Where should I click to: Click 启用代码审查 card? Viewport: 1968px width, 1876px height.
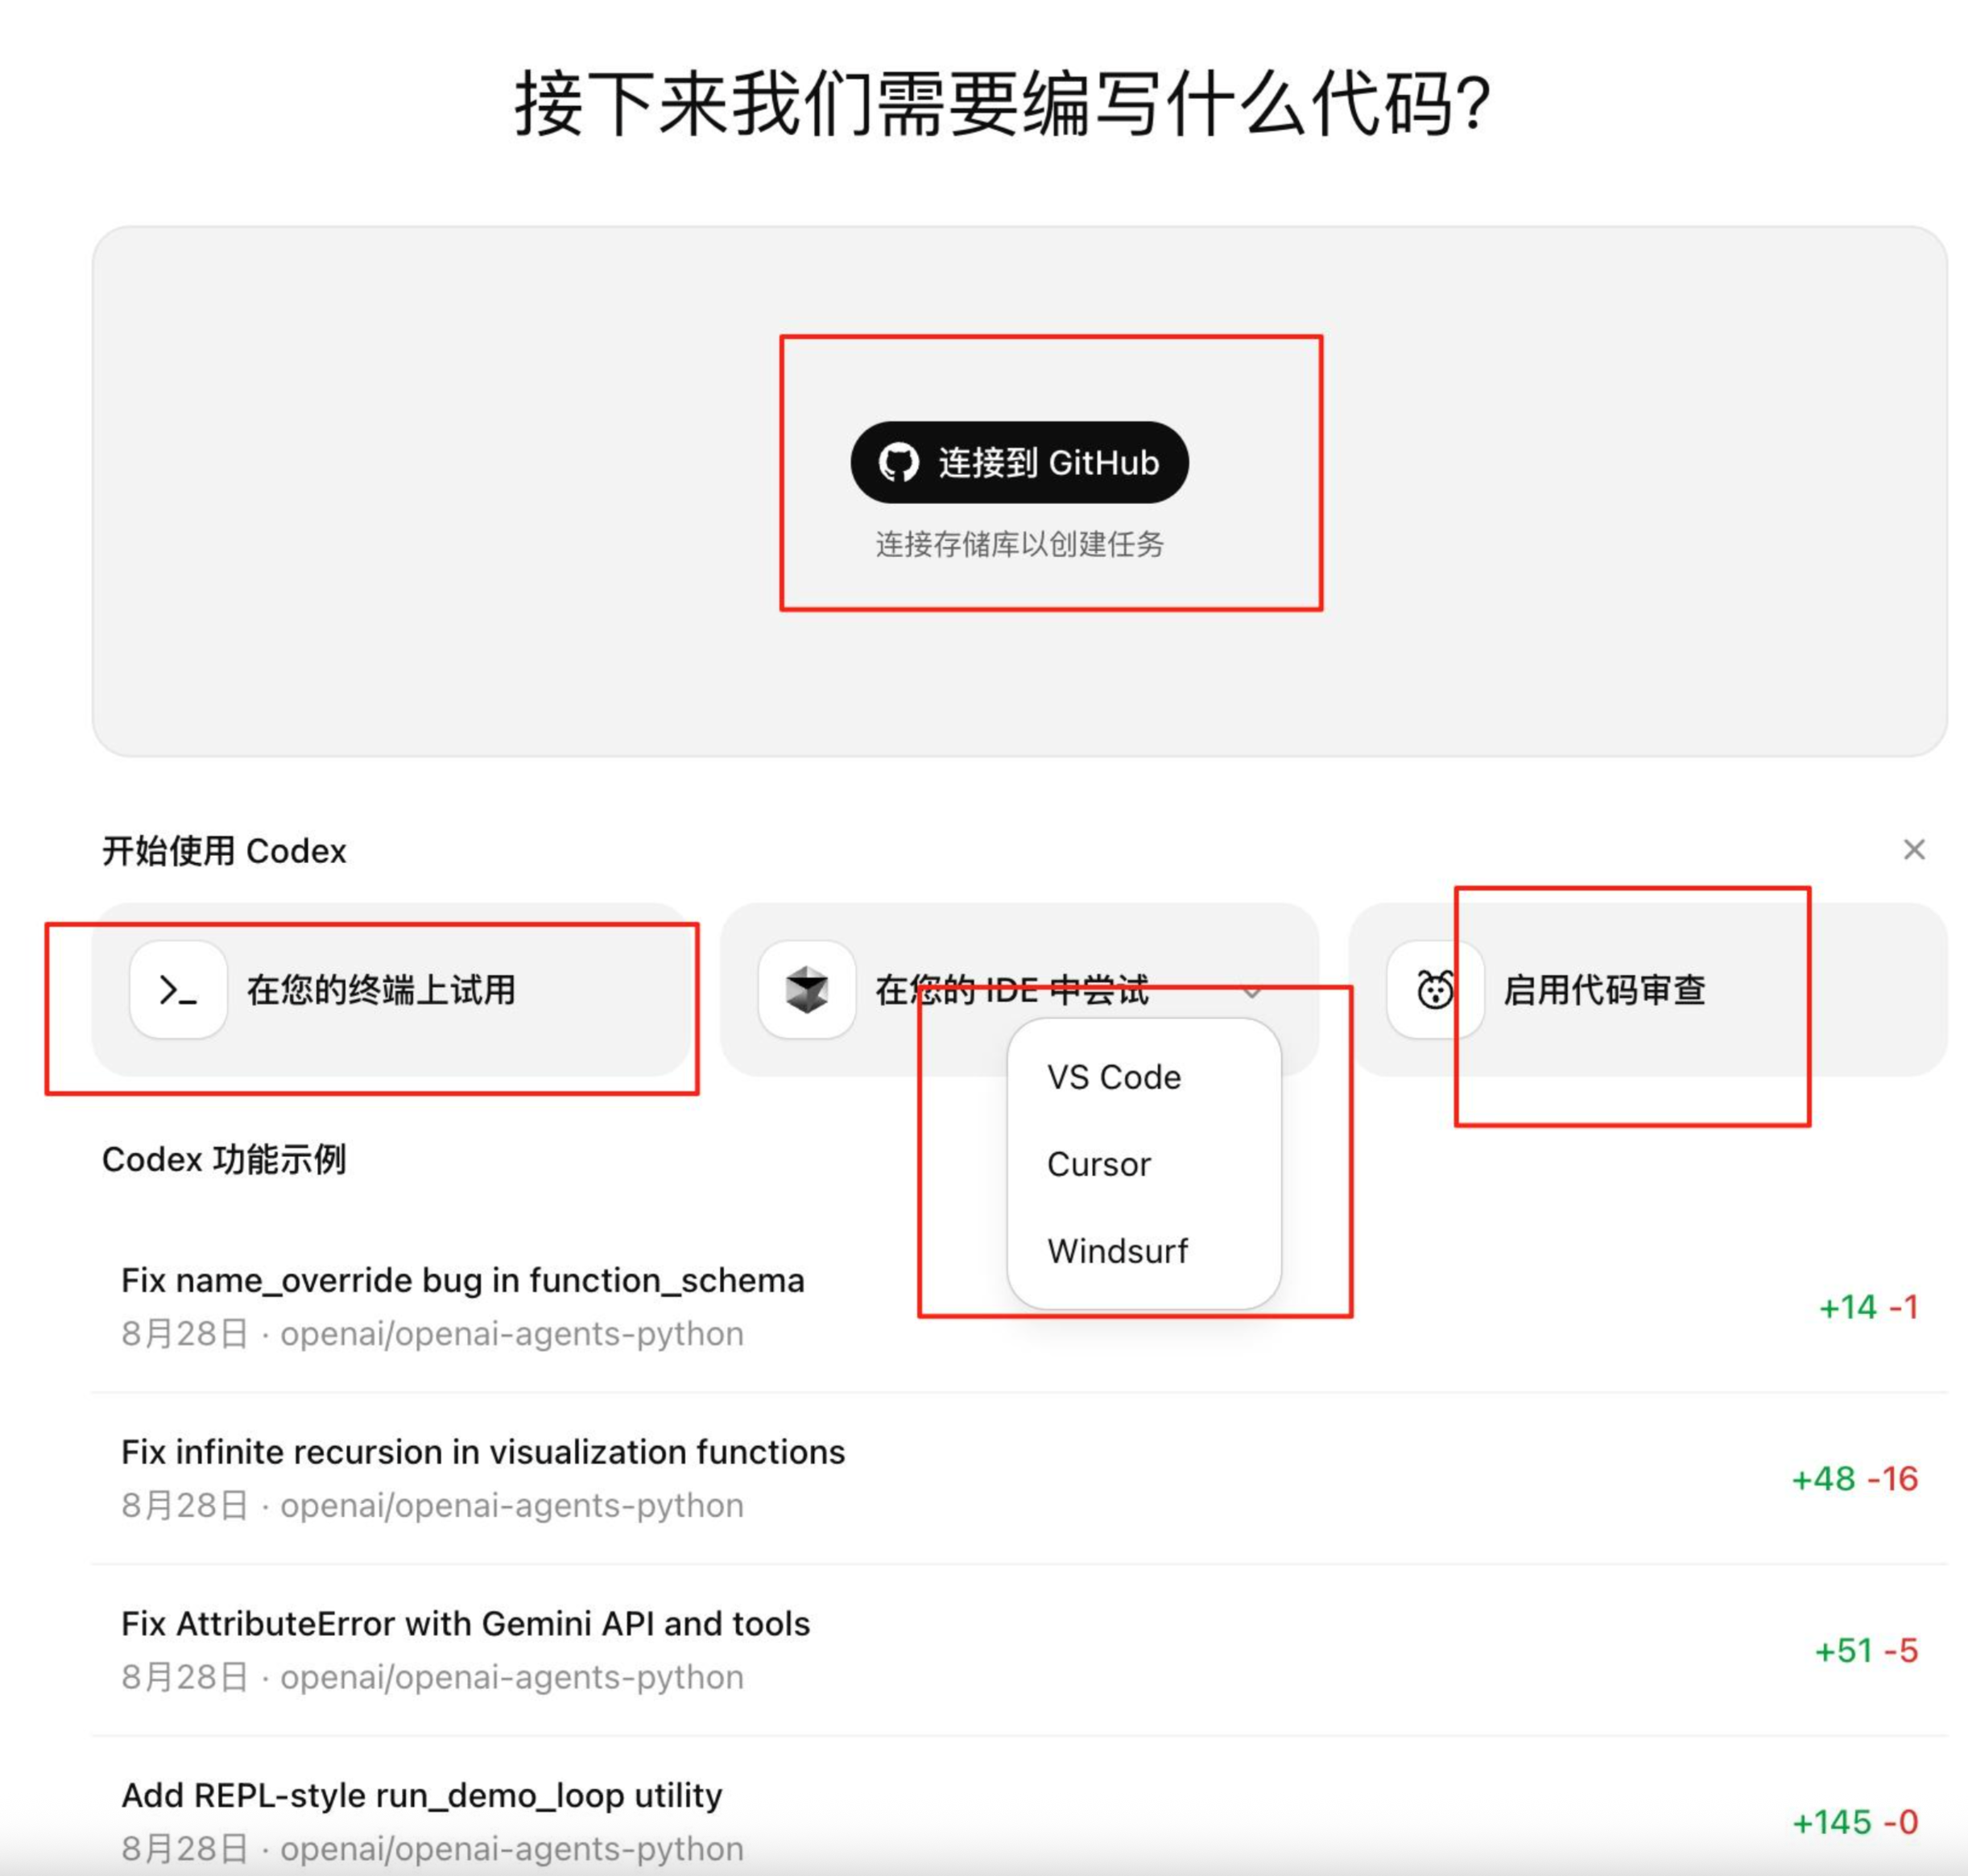(x=1604, y=990)
